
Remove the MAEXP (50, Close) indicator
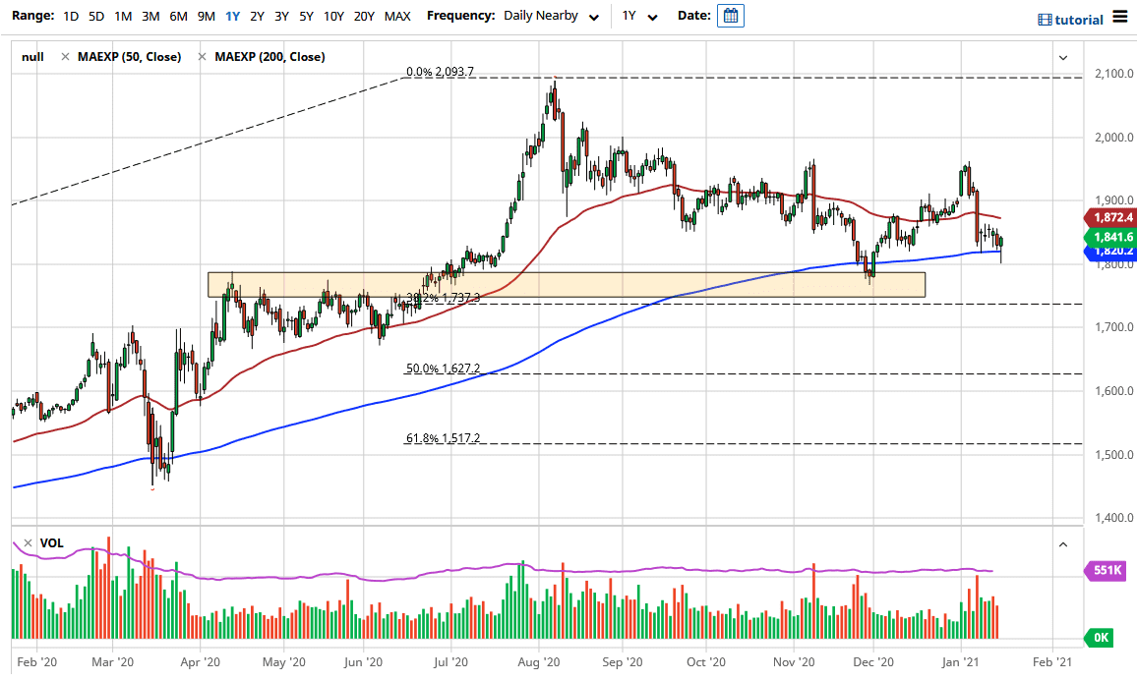tap(67, 57)
